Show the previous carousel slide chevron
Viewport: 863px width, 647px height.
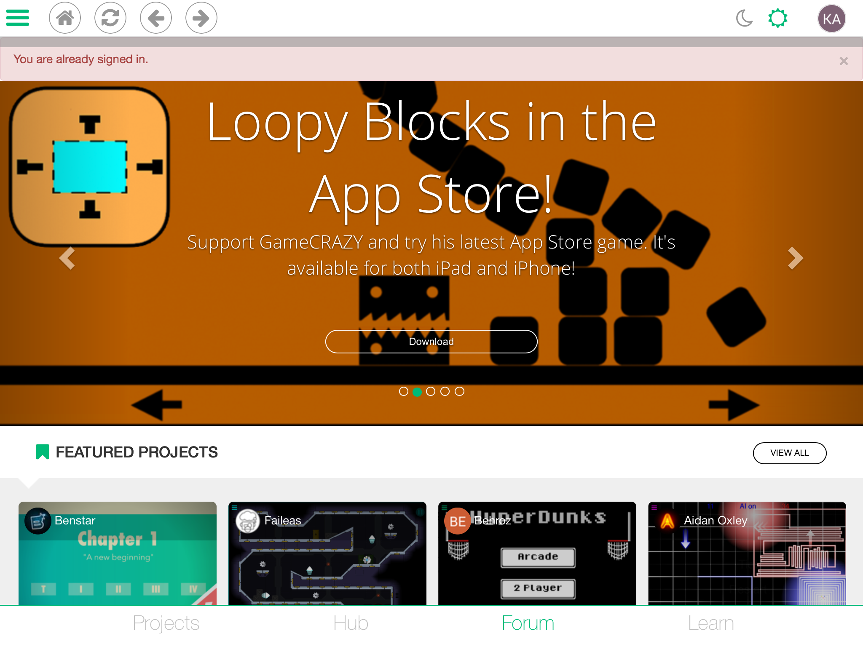pyautogui.click(x=67, y=258)
